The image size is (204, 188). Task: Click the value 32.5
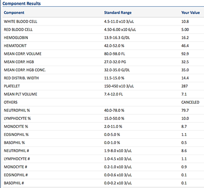pos(185,62)
